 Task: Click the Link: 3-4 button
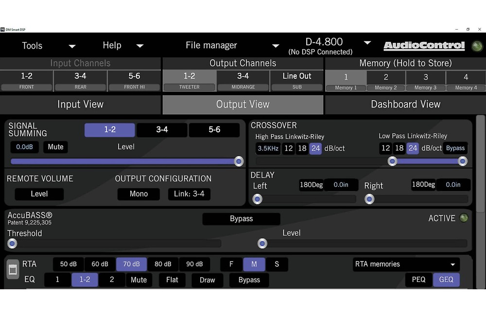click(189, 194)
